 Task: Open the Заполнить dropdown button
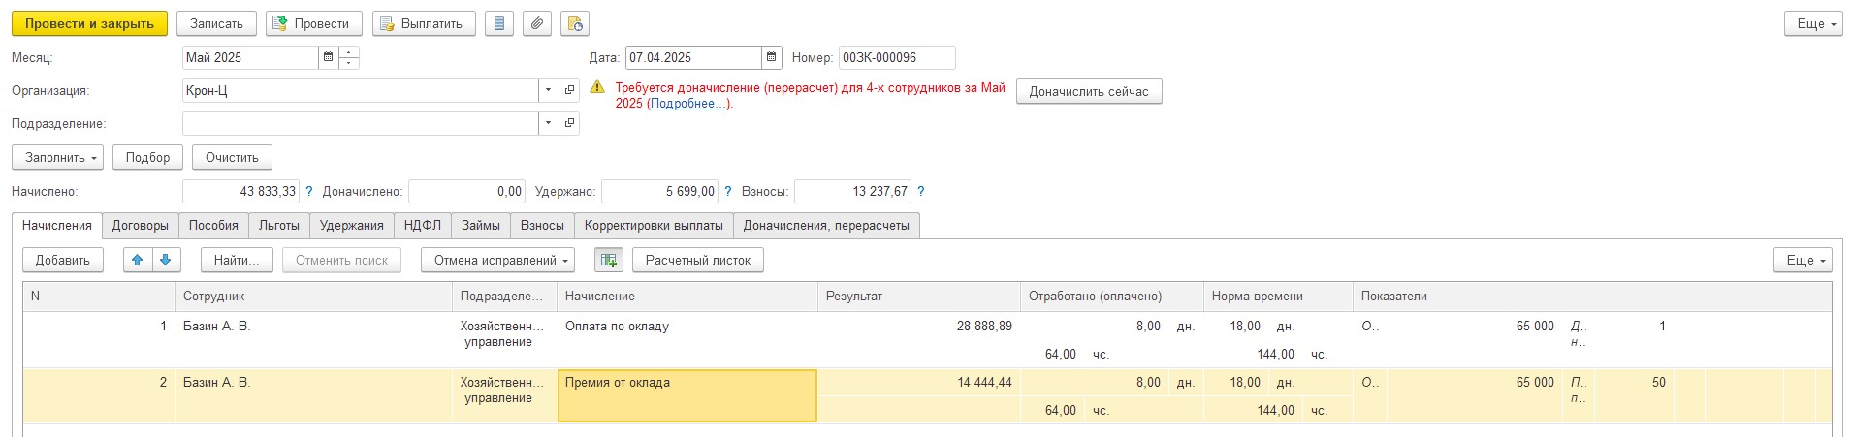[x=57, y=157]
